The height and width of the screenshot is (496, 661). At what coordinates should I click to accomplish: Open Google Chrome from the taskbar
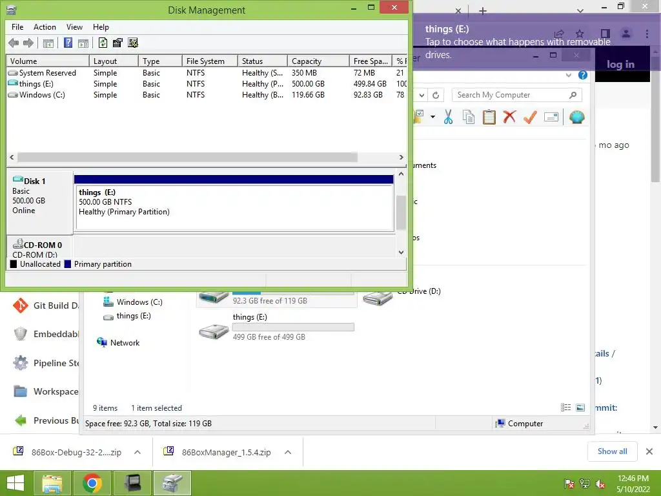click(x=92, y=483)
